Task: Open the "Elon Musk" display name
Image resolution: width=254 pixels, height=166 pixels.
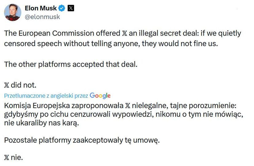Action: [x=41, y=8]
